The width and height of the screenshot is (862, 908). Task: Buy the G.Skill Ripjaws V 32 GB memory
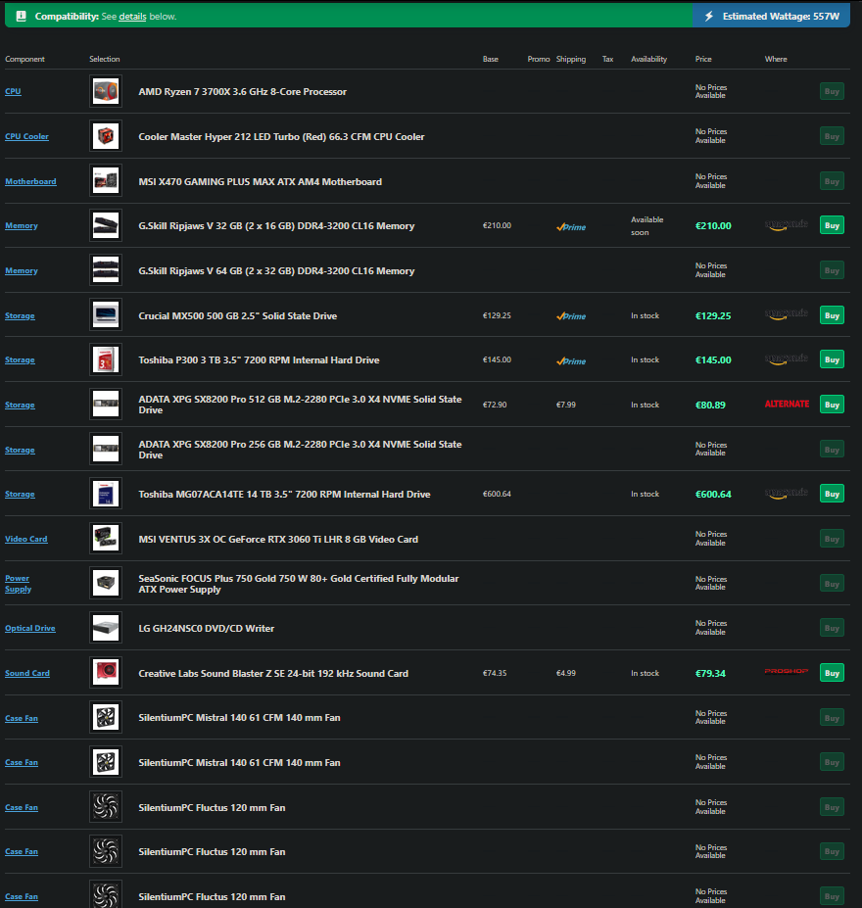pyautogui.click(x=832, y=225)
